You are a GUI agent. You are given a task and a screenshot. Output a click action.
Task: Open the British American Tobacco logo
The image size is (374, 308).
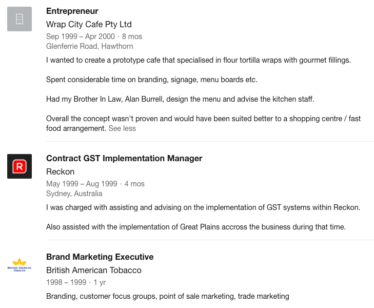click(x=19, y=265)
